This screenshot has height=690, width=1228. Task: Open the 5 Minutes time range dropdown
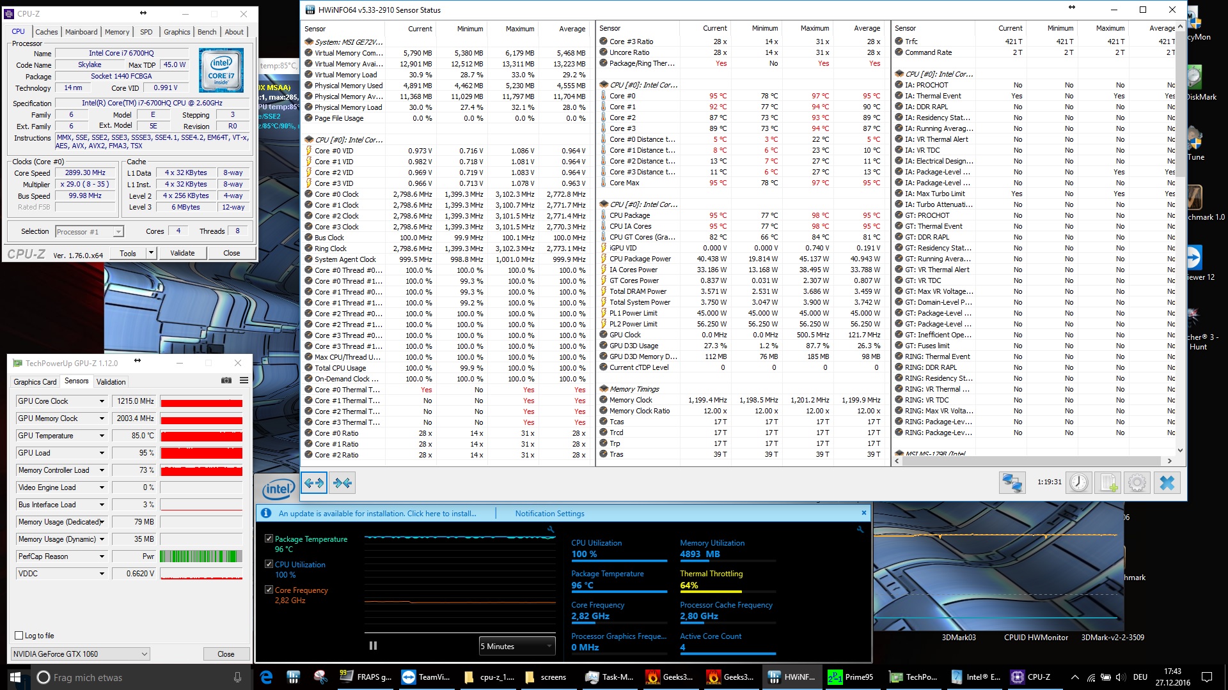pyautogui.click(x=517, y=646)
